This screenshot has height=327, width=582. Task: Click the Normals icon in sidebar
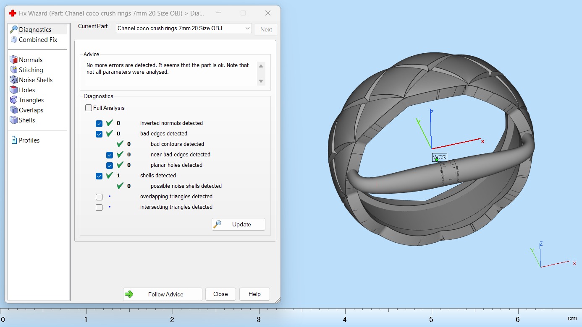point(13,60)
